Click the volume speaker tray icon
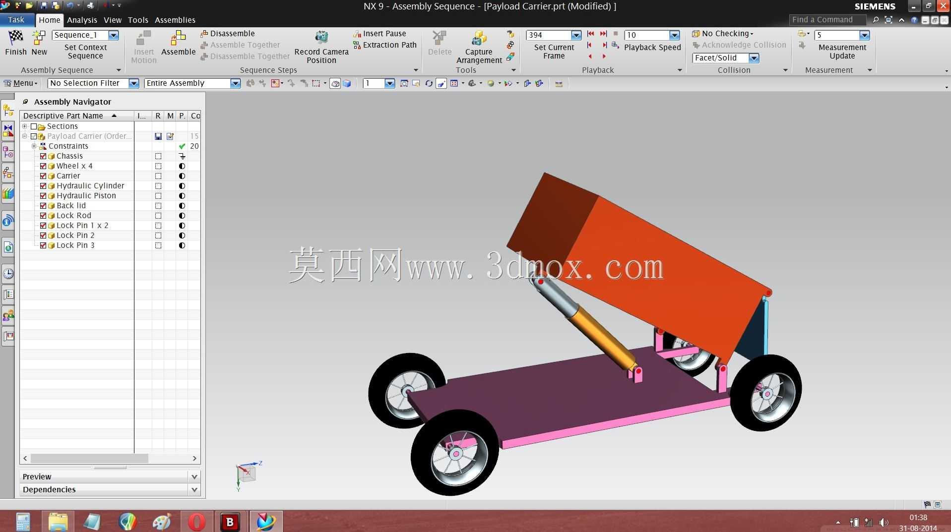951x532 pixels. coord(883,523)
